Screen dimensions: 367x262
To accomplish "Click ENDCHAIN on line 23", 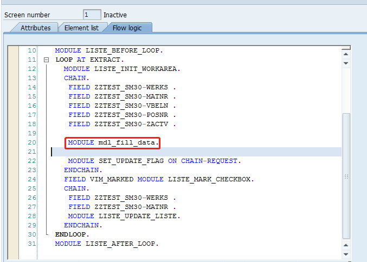I will coord(83,170).
